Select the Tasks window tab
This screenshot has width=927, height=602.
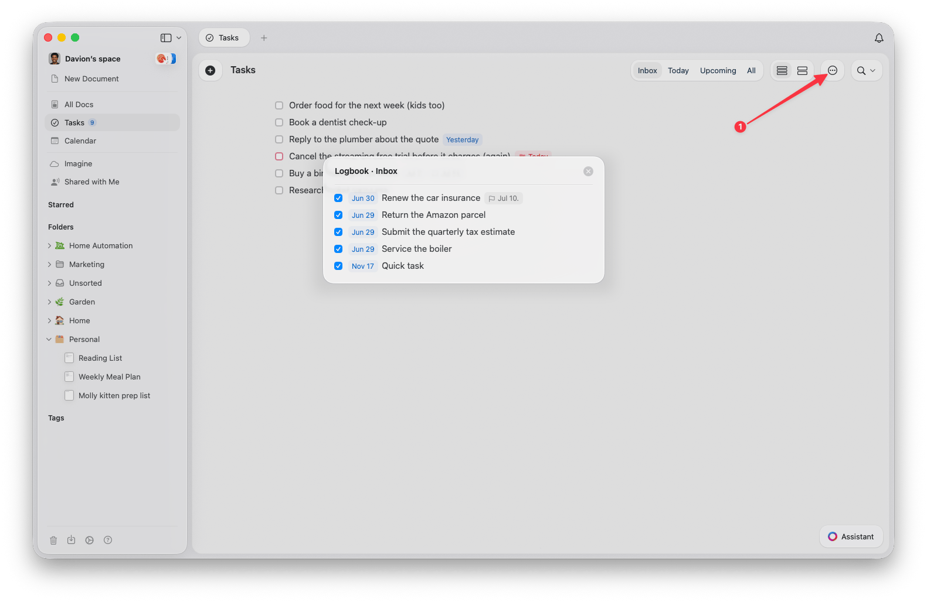click(224, 38)
